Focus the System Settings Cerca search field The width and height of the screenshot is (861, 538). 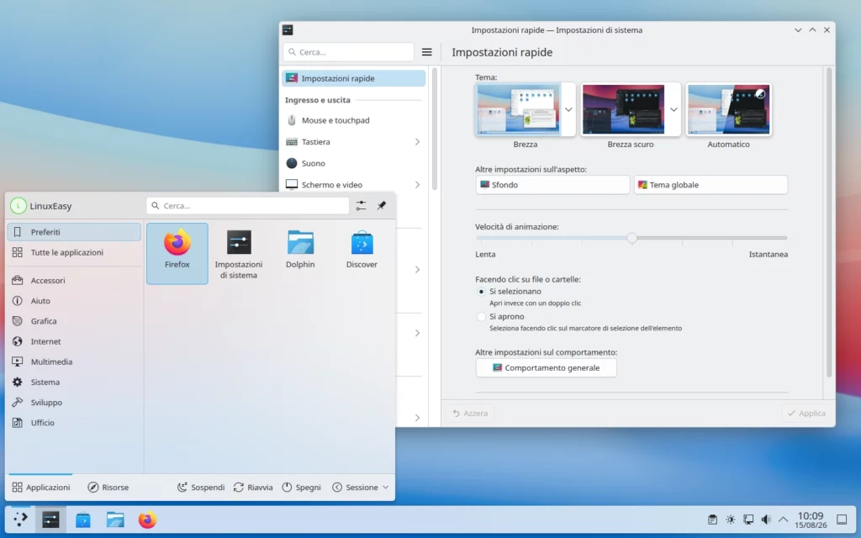click(349, 52)
